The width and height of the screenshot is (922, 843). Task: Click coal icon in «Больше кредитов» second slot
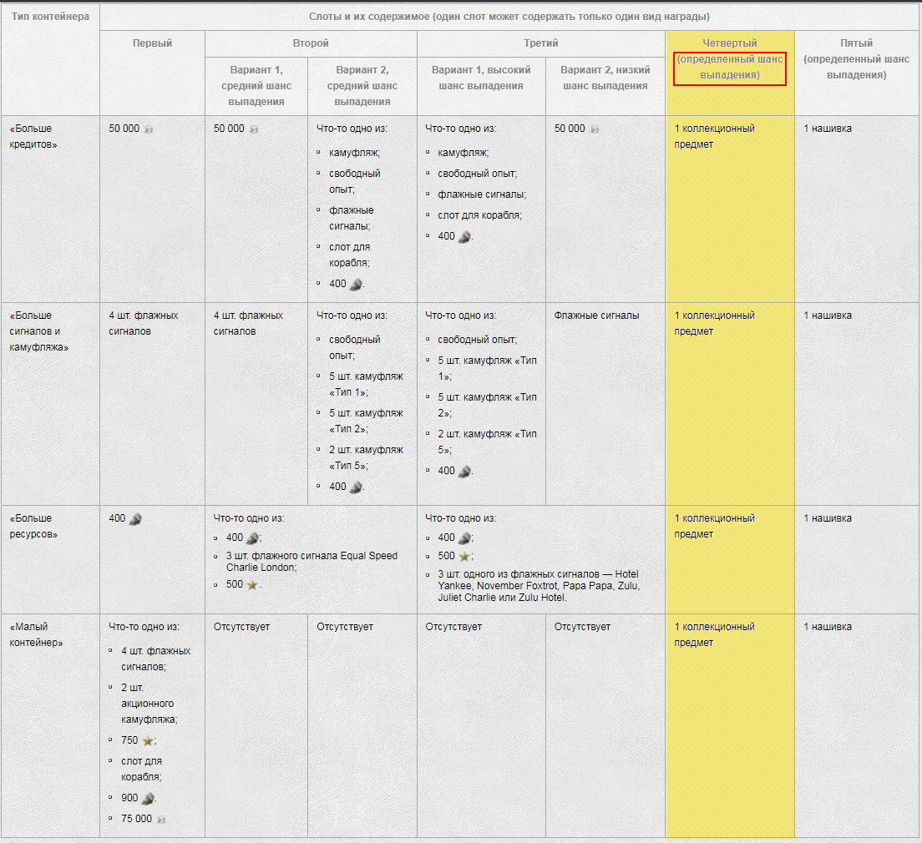pos(356,284)
